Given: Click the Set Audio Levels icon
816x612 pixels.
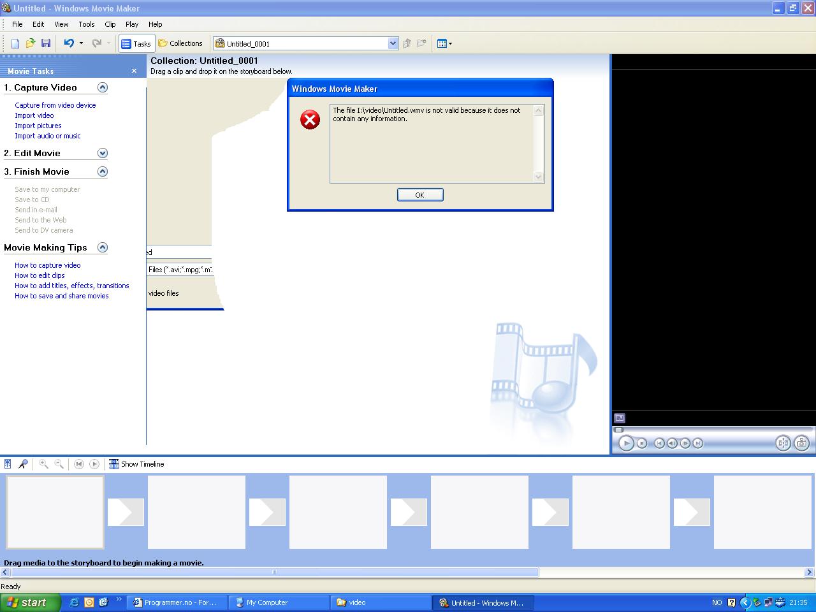Looking at the screenshot, I should [x=8, y=464].
